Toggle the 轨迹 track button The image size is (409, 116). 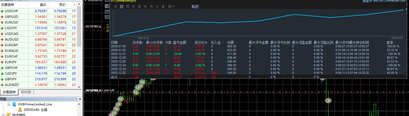click(195, 6)
